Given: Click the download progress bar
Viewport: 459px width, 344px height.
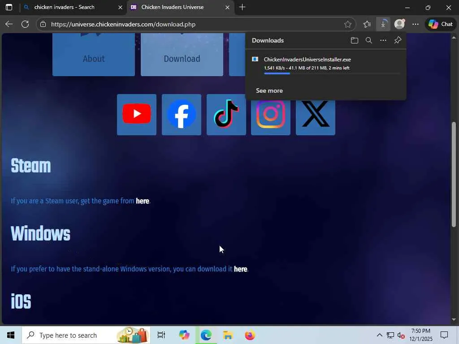Looking at the screenshot, I should tap(332, 73).
